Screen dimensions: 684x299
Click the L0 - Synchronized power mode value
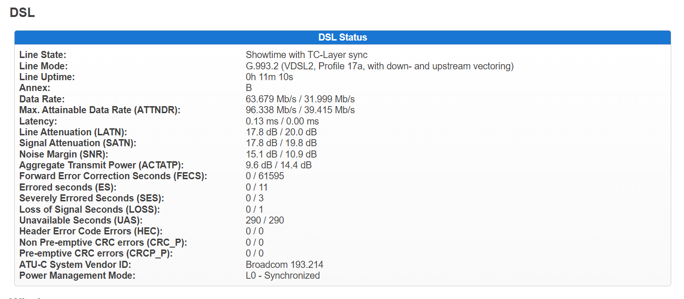[x=283, y=275]
